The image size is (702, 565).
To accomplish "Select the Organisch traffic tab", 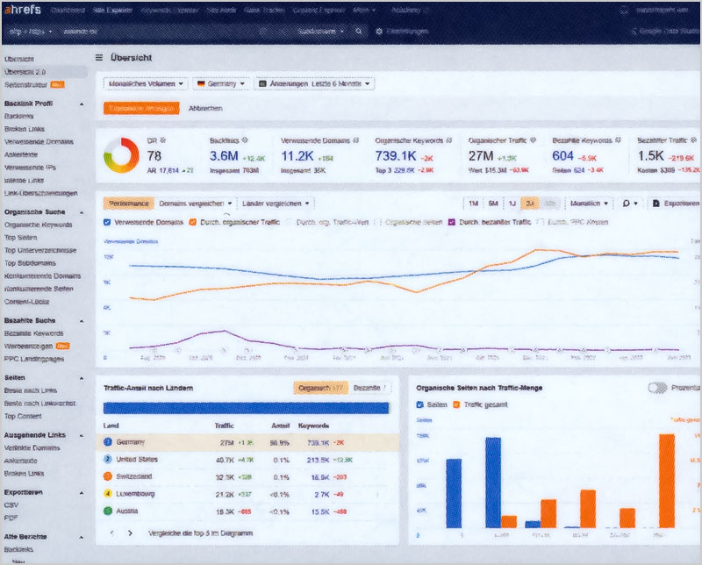I will tap(320, 388).
